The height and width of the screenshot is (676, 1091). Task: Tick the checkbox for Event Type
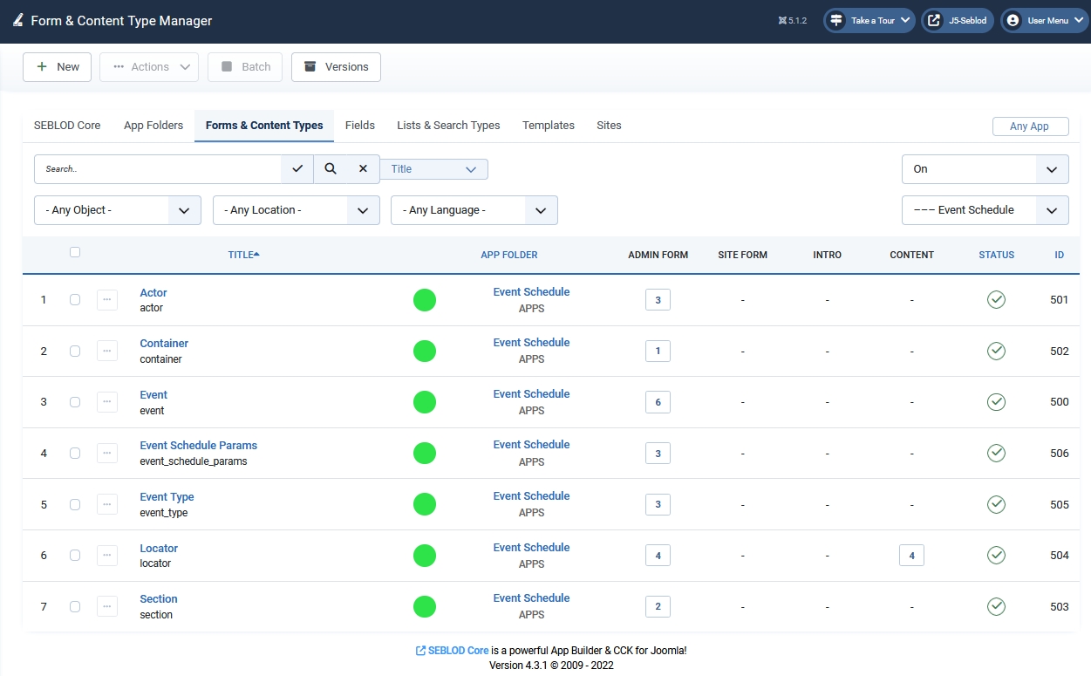pos(75,504)
